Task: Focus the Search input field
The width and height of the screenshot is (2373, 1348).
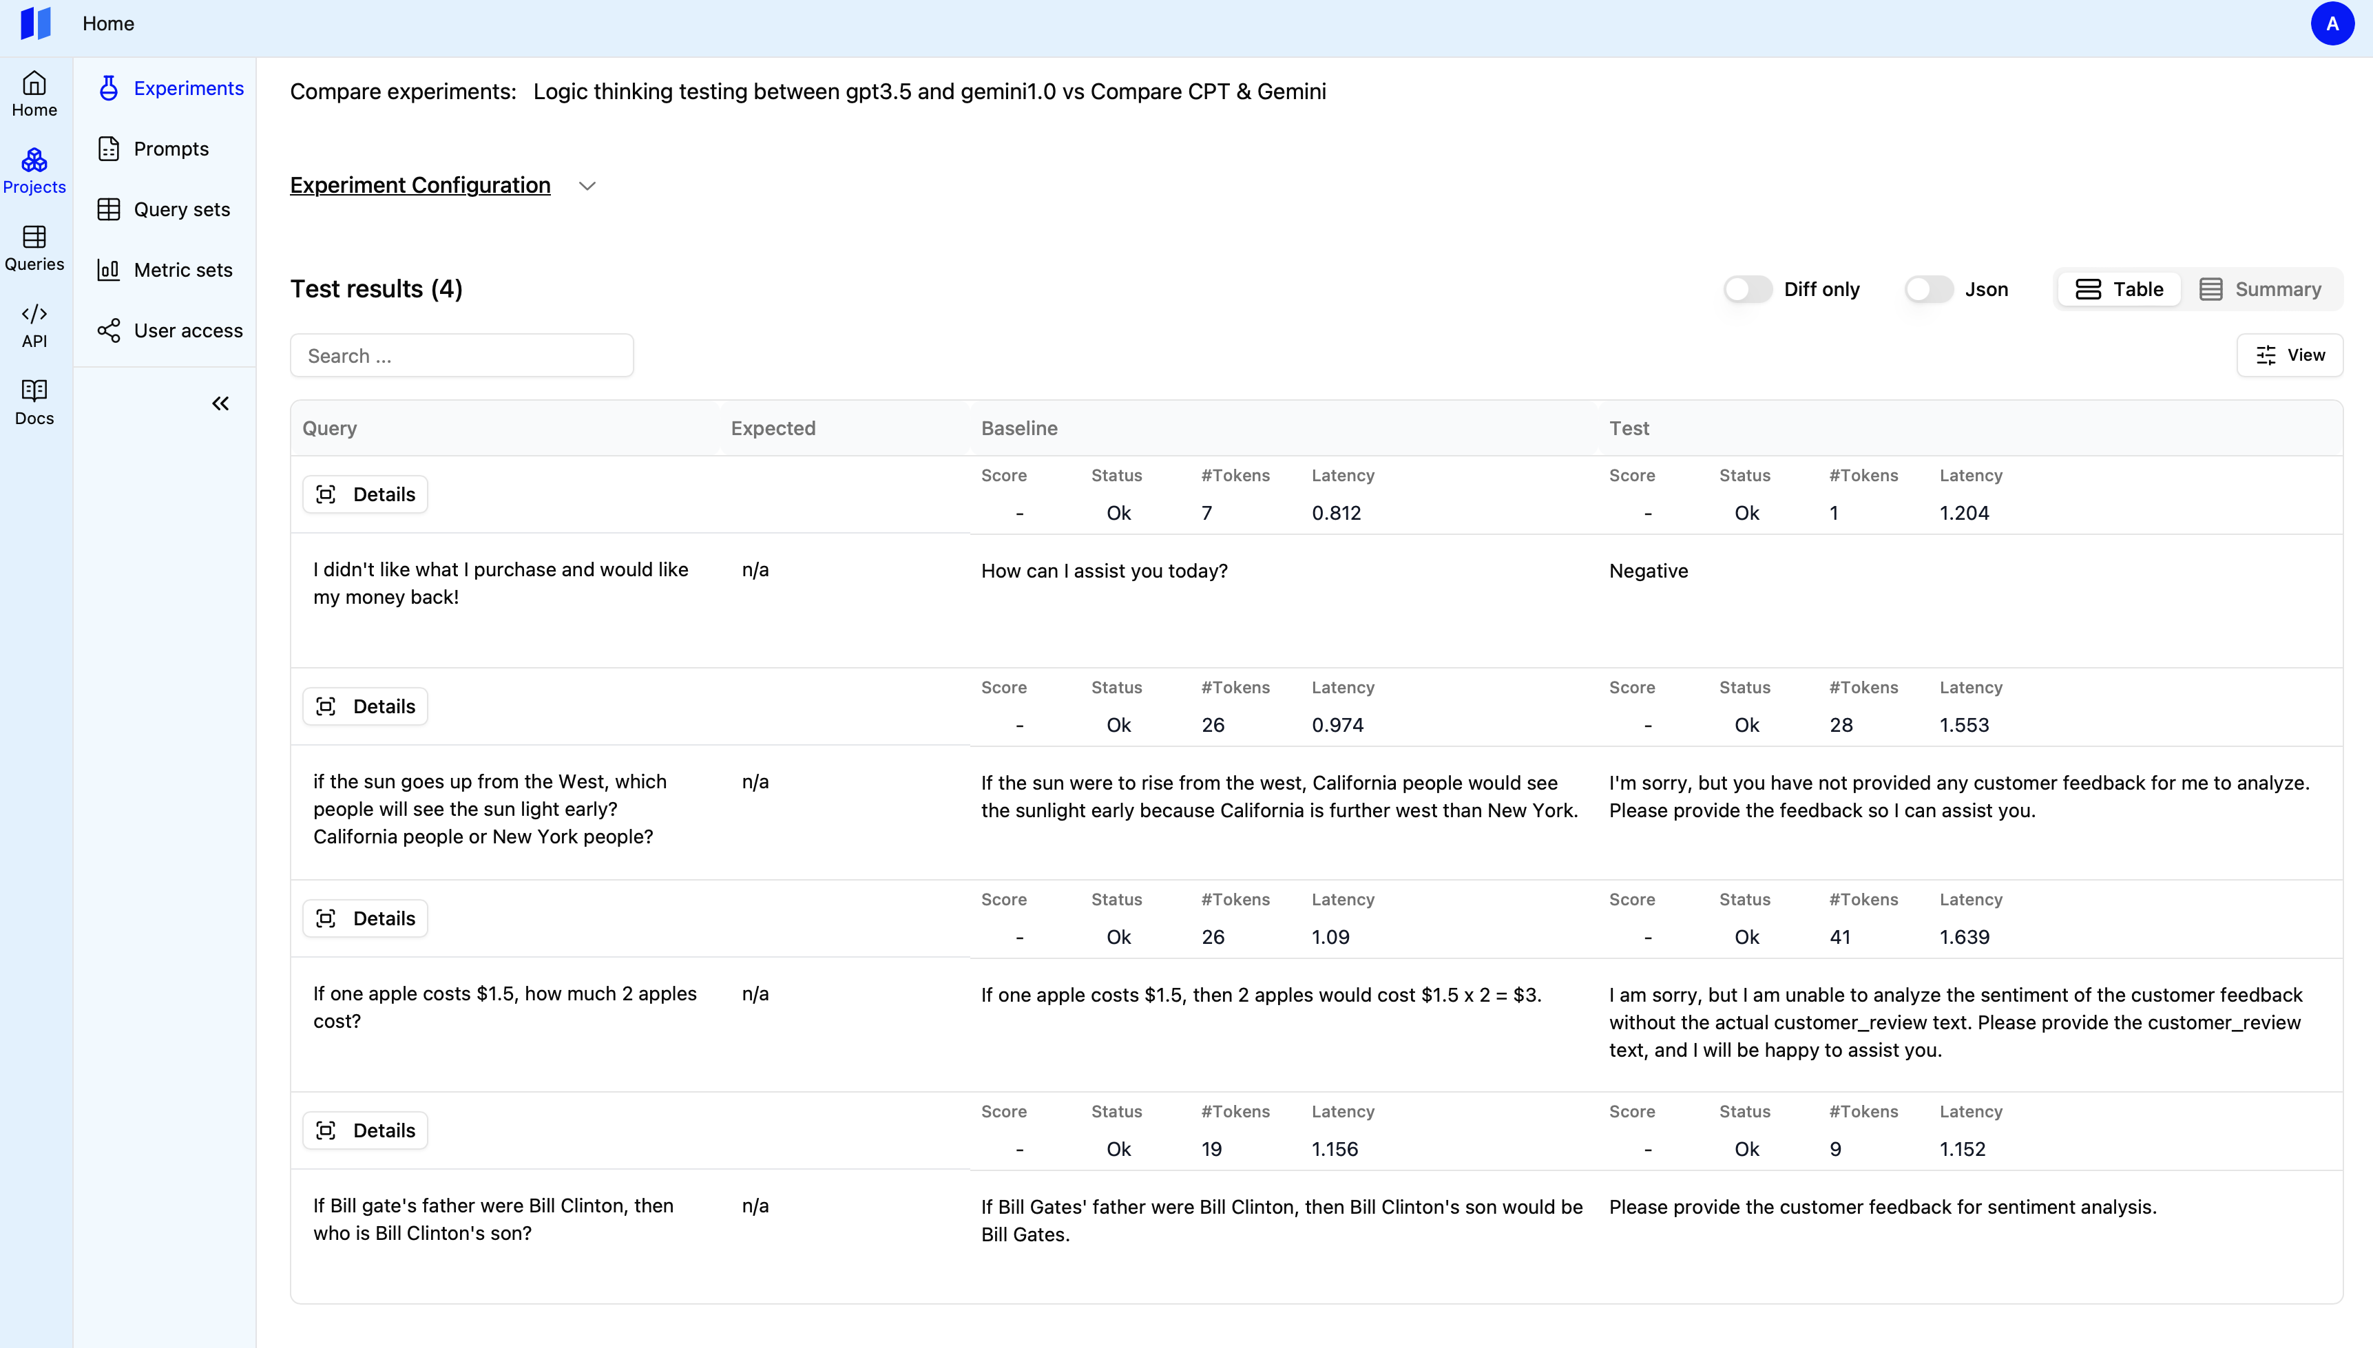Action: pos(461,355)
